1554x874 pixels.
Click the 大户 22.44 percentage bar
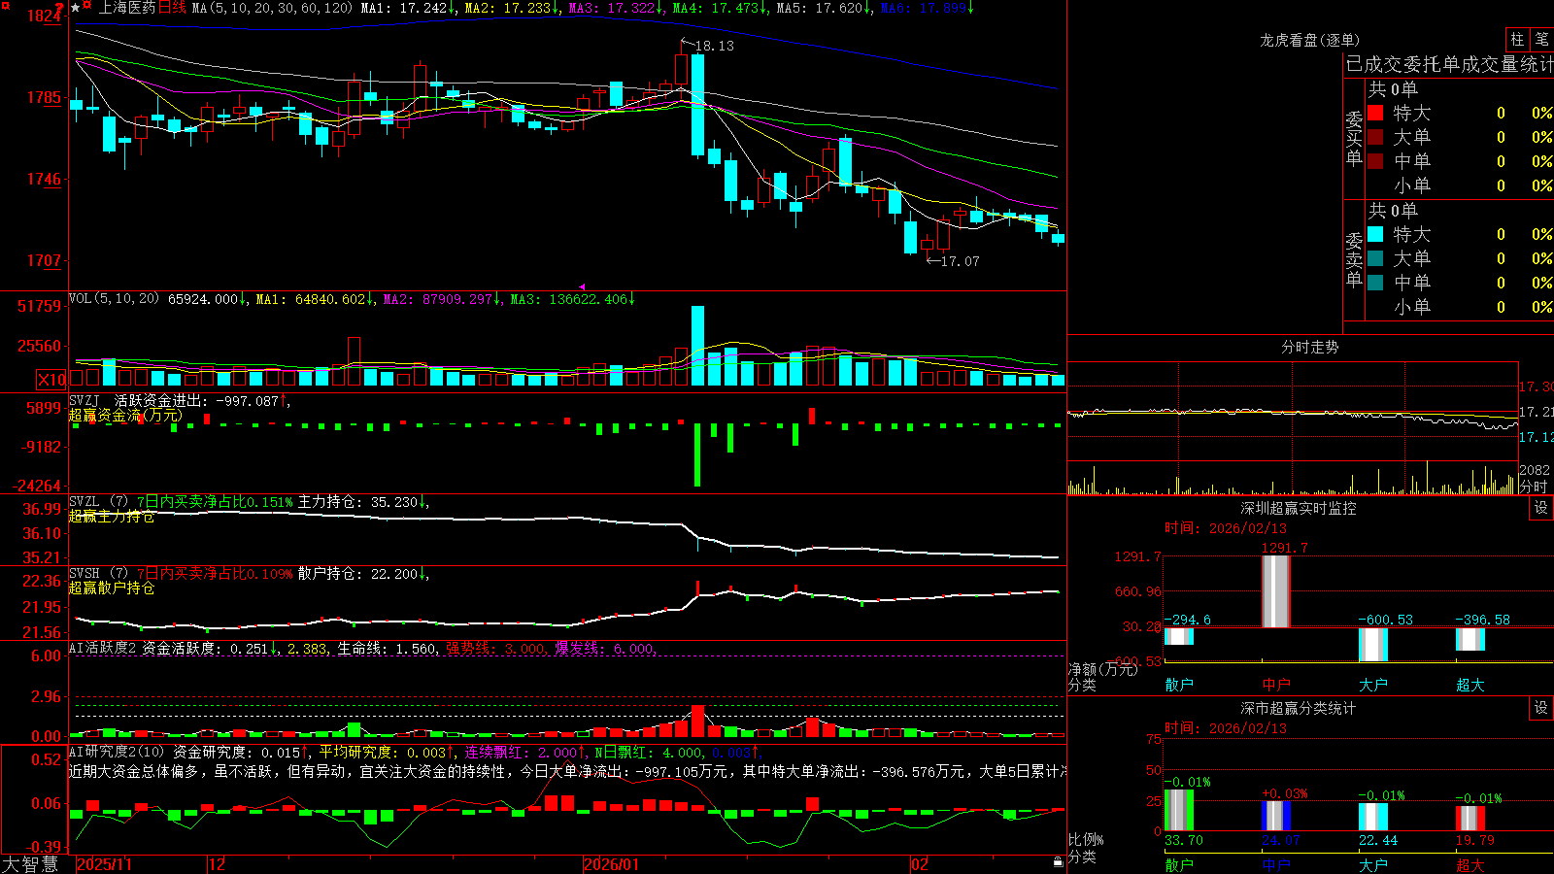(1372, 817)
